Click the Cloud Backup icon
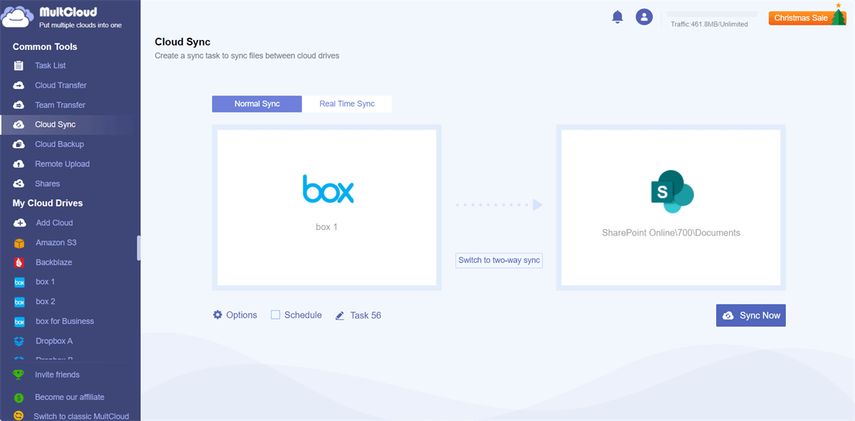 click(19, 145)
